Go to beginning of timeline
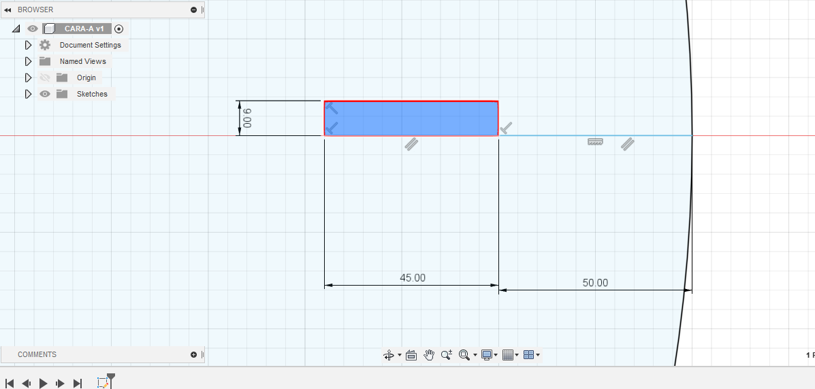Screen dimensions: 815x389 point(9,384)
